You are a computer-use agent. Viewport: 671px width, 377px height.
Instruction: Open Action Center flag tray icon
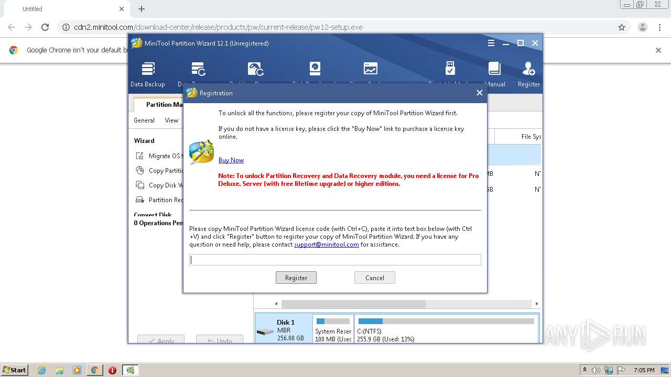tap(622, 370)
